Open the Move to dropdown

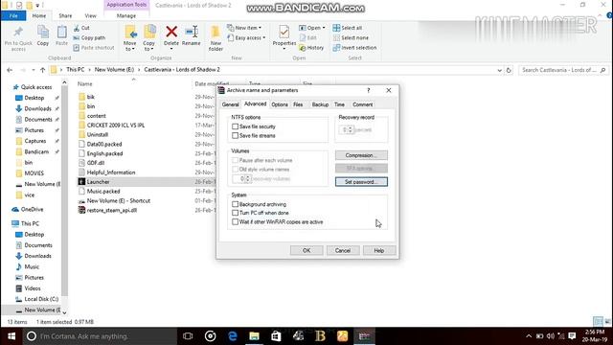click(x=130, y=46)
